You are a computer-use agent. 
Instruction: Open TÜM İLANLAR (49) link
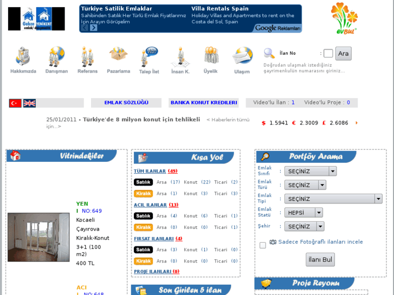(156, 171)
